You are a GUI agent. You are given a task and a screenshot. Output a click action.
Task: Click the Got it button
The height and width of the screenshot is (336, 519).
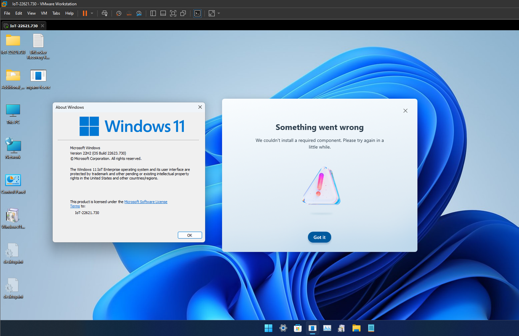coord(319,237)
